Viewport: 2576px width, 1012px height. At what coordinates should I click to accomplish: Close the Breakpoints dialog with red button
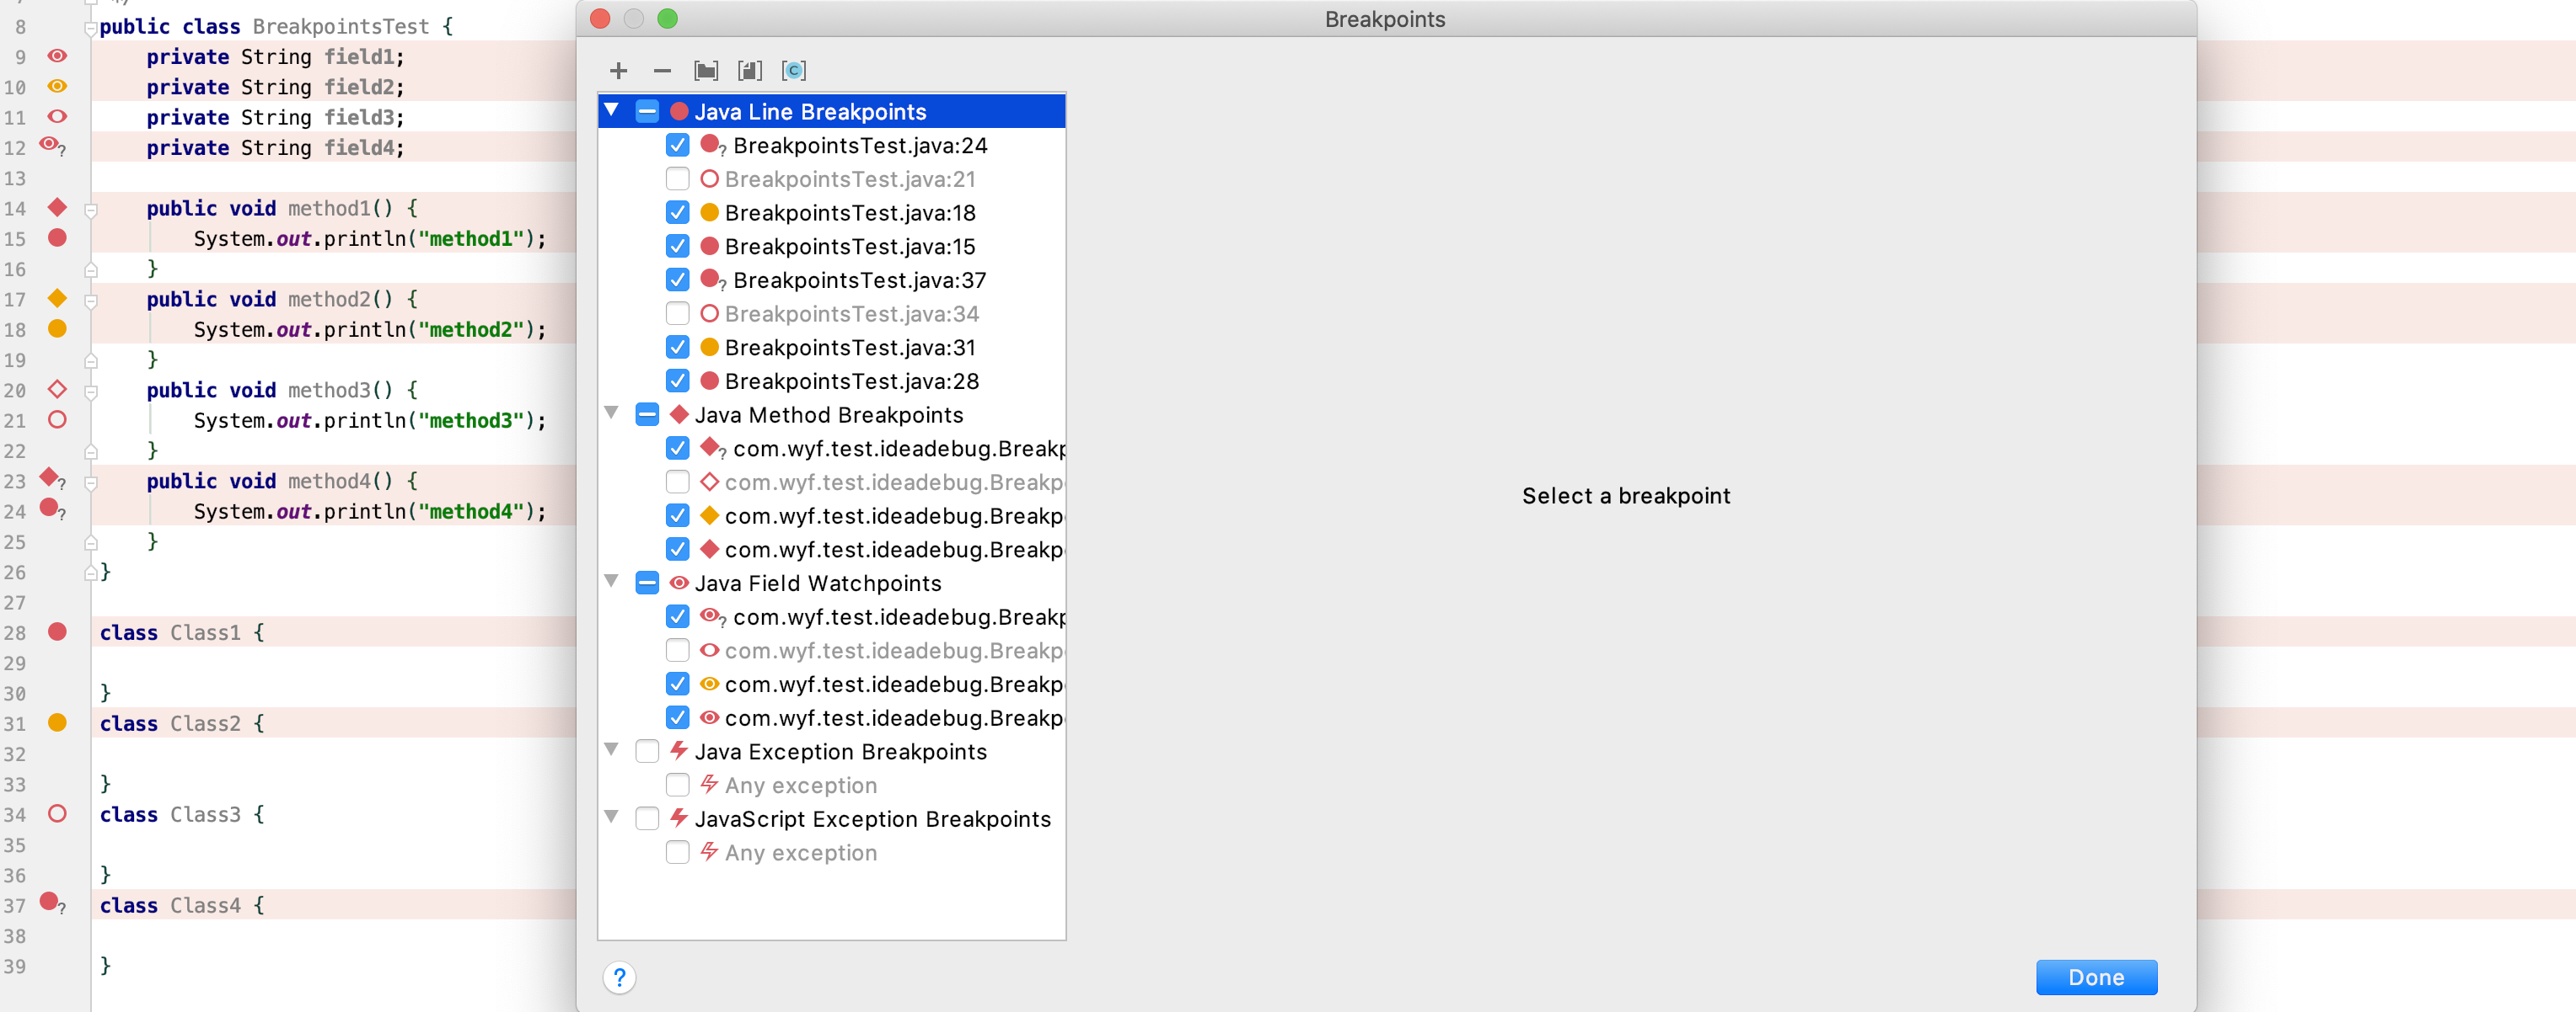tap(600, 18)
